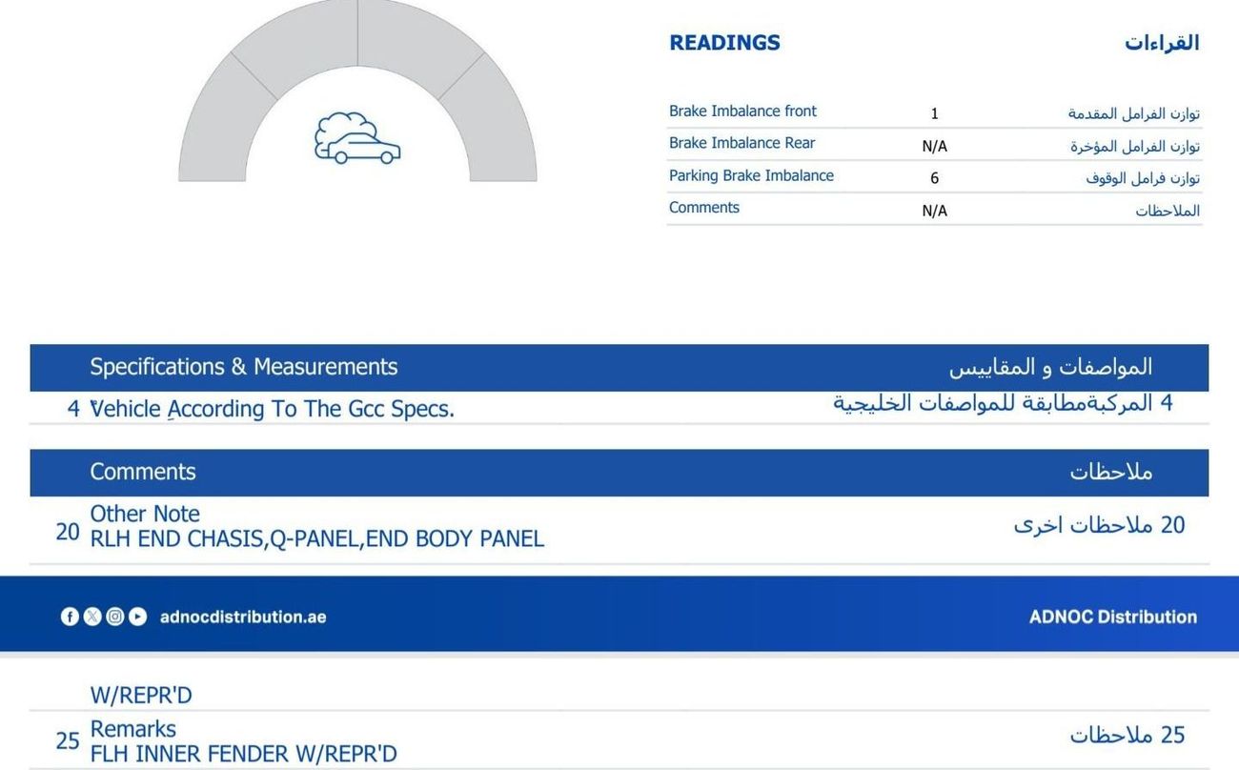Open the YouTube play icon
This screenshot has width=1239, height=770.
[x=138, y=617]
